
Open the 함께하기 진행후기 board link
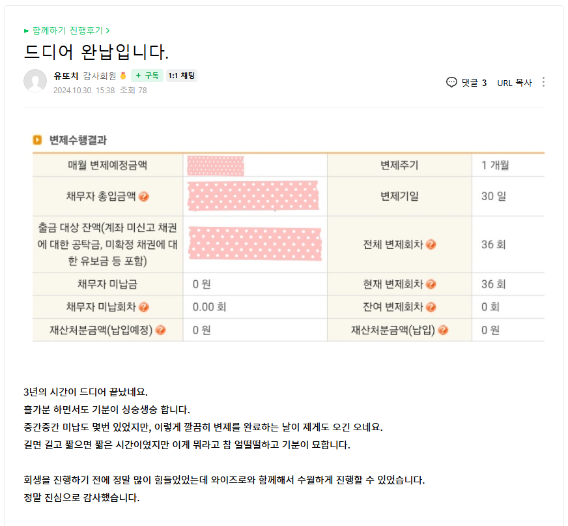(68, 31)
